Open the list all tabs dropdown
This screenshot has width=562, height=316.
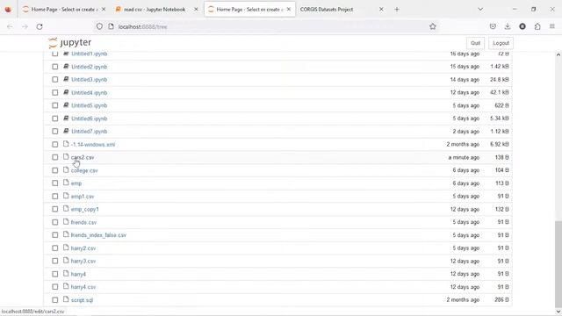(x=480, y=10)
